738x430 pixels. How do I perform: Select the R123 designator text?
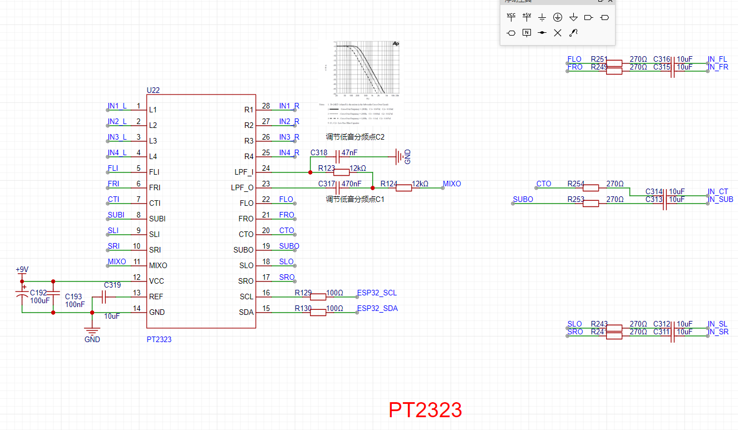[327, 168]
